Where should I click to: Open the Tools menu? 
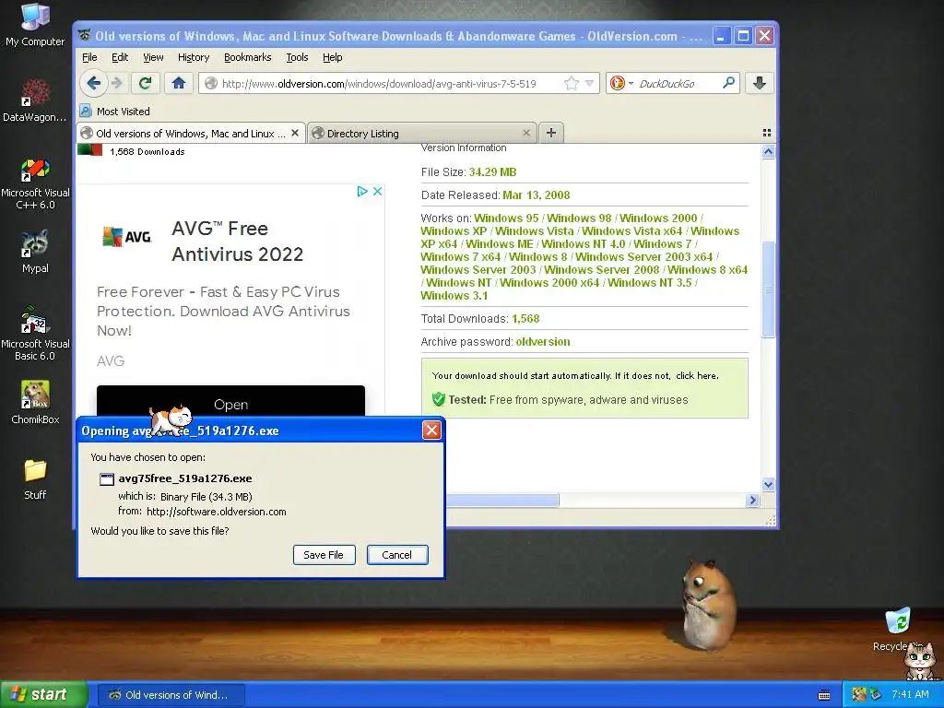coord(297,57)
